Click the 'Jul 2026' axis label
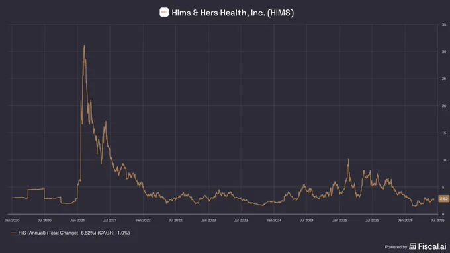The height and width of the screenshot is (253, 450). coord(437,221)
